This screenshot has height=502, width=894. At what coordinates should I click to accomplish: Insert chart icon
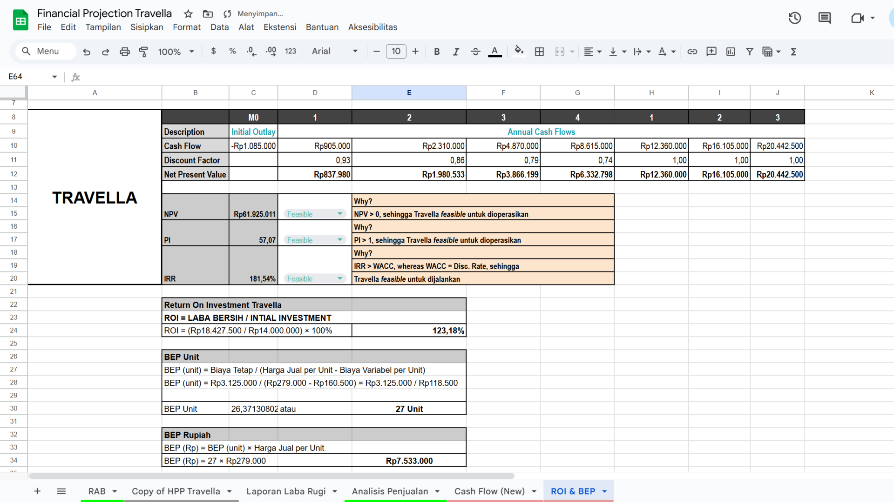731,52
